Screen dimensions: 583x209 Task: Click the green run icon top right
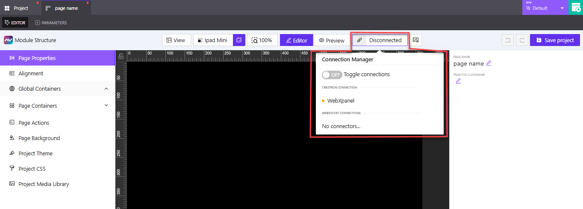pos(575,8)
